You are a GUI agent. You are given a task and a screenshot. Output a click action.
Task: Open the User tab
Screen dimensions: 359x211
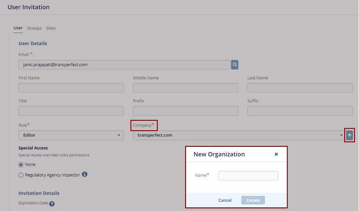[18, 28]
